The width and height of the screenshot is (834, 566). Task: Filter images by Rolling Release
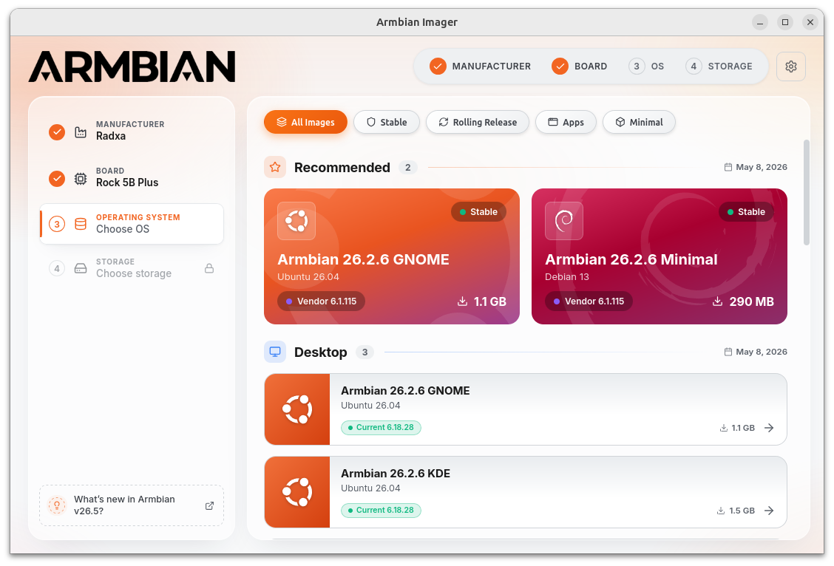tap(478, 122)
